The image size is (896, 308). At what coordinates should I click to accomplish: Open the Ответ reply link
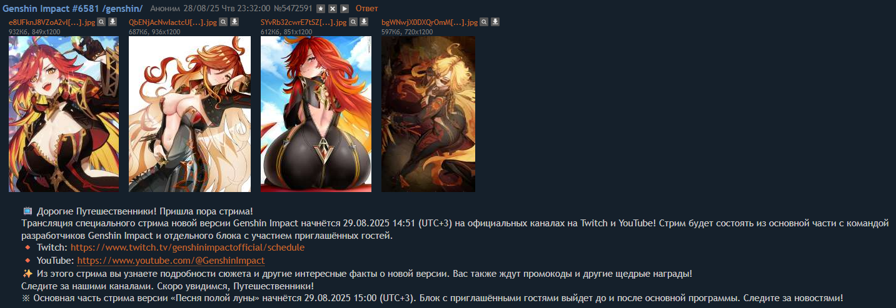point(366,8)
